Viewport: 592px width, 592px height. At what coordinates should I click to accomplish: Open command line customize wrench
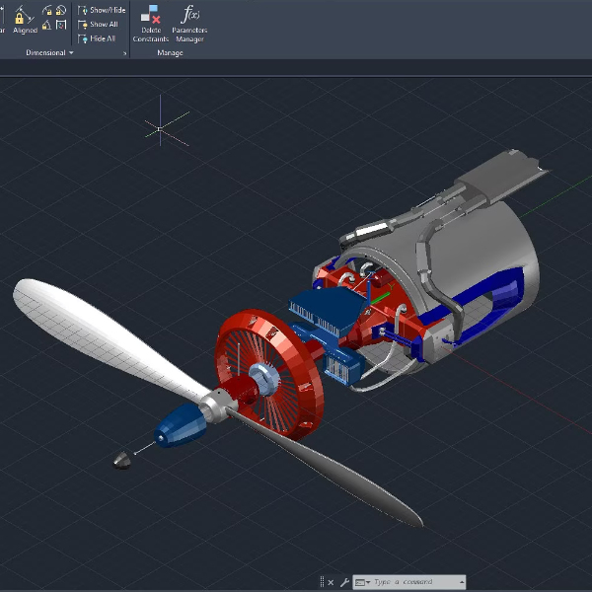pos(344,582)
